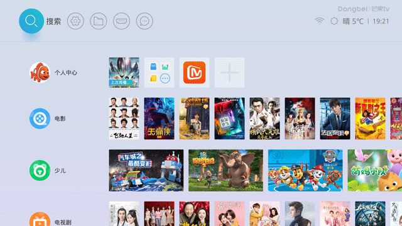Click the sunny weather icon
Screen dimensions: 402x226
point(334,21)
